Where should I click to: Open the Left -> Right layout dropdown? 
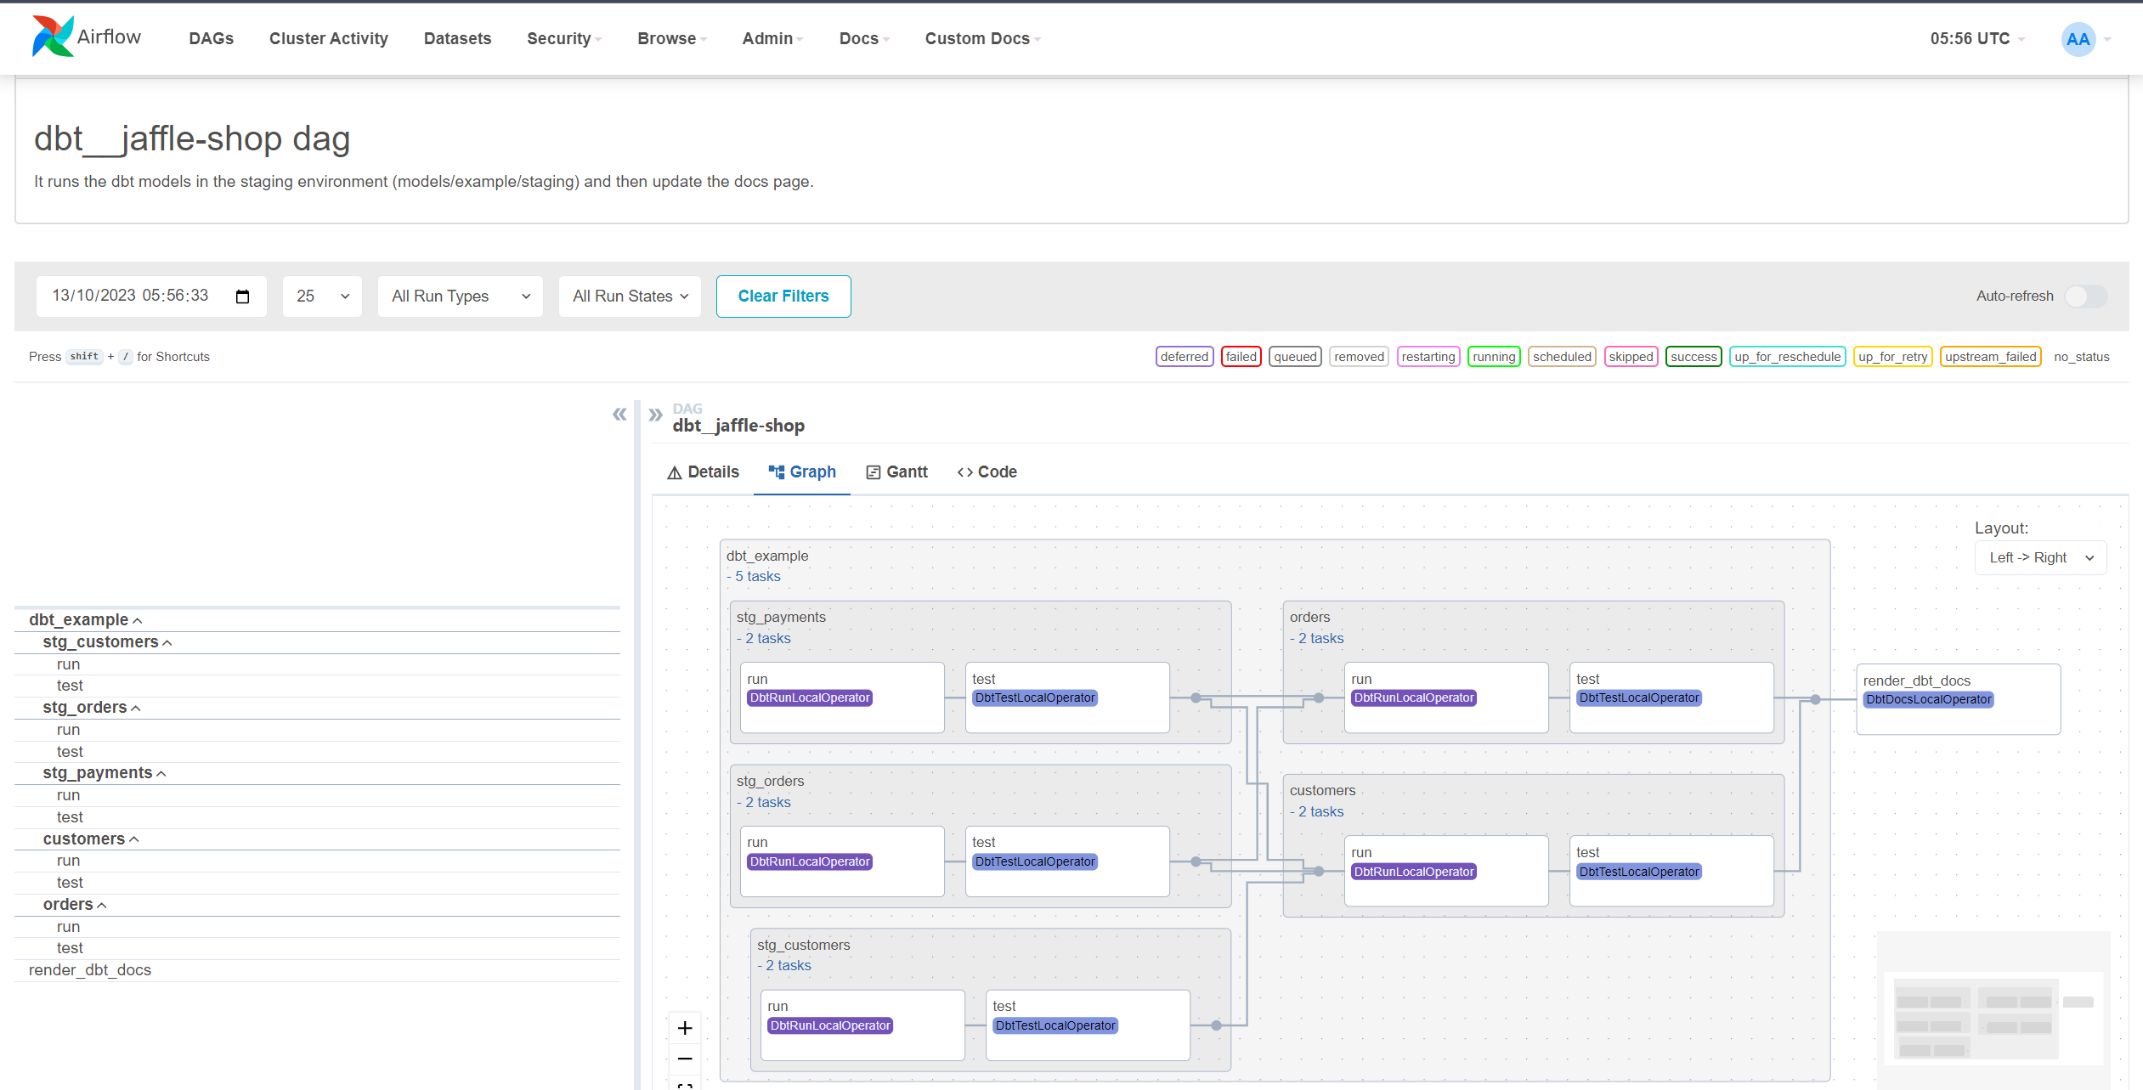point(2040,558)
